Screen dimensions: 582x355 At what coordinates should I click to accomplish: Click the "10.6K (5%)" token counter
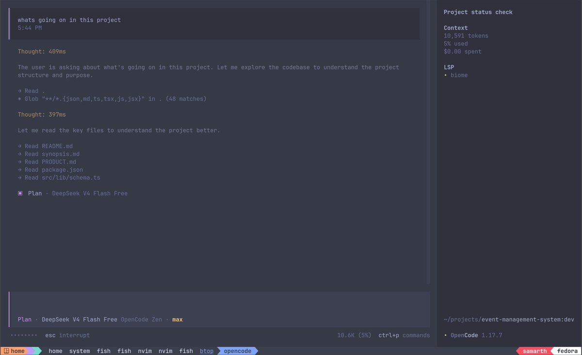coord(355,335)
